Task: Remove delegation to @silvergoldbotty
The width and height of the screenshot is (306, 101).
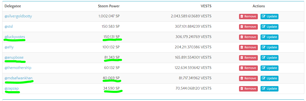Action: tap(248, 16)
